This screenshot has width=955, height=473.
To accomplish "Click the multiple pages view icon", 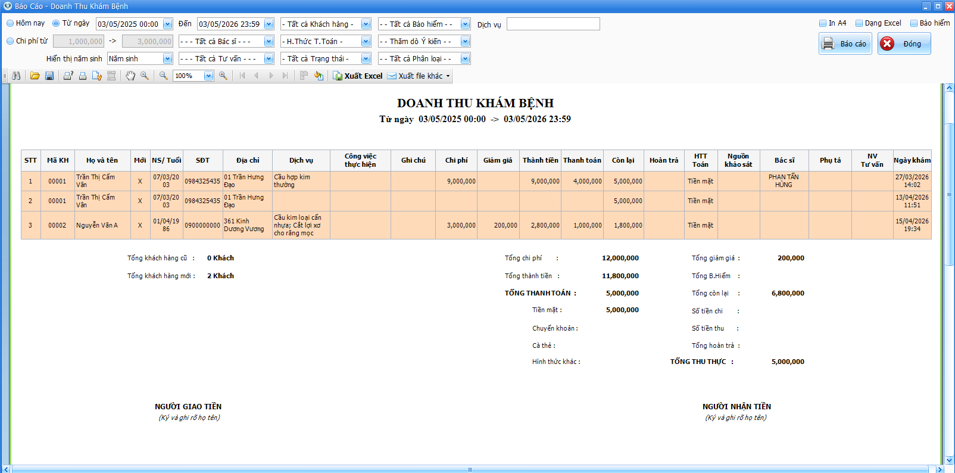I will coord(304,76).
